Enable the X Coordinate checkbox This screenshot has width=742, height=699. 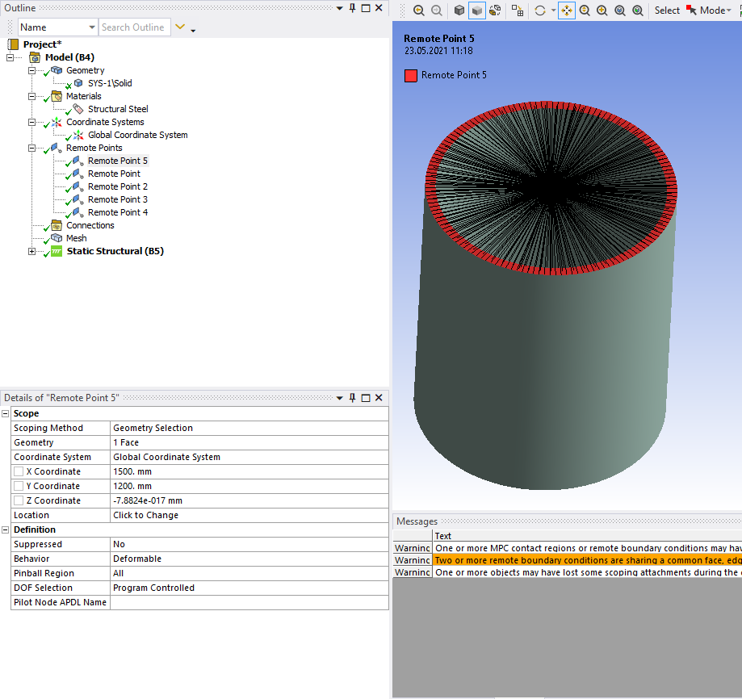(x=19, y=471)
